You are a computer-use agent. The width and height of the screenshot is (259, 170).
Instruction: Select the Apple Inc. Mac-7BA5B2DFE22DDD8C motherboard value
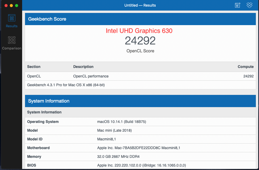(139, 148)
